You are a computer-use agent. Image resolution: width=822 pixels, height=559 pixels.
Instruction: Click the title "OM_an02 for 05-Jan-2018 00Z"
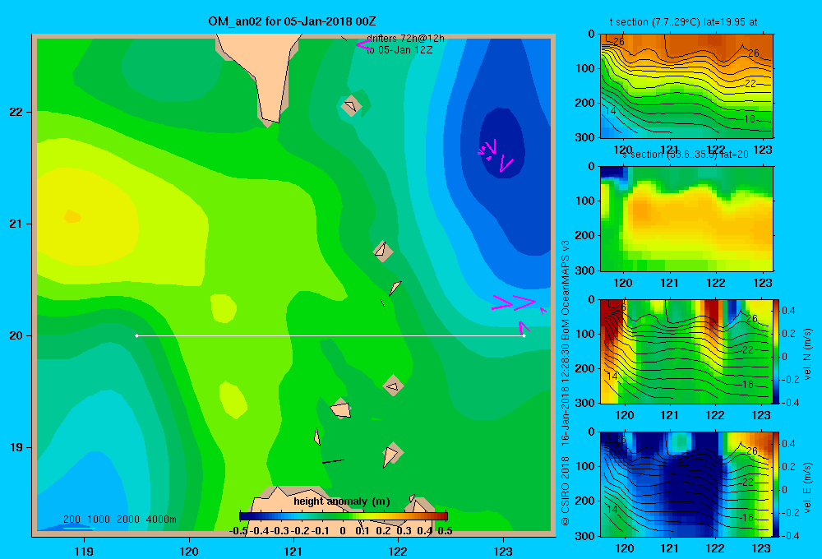click(292, 21)
